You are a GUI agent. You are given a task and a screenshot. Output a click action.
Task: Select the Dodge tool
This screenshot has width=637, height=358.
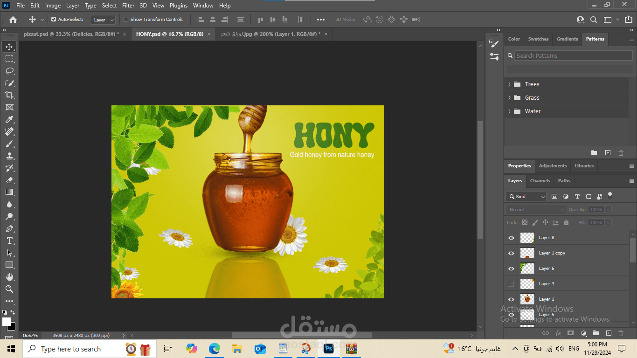click(9, 216)
